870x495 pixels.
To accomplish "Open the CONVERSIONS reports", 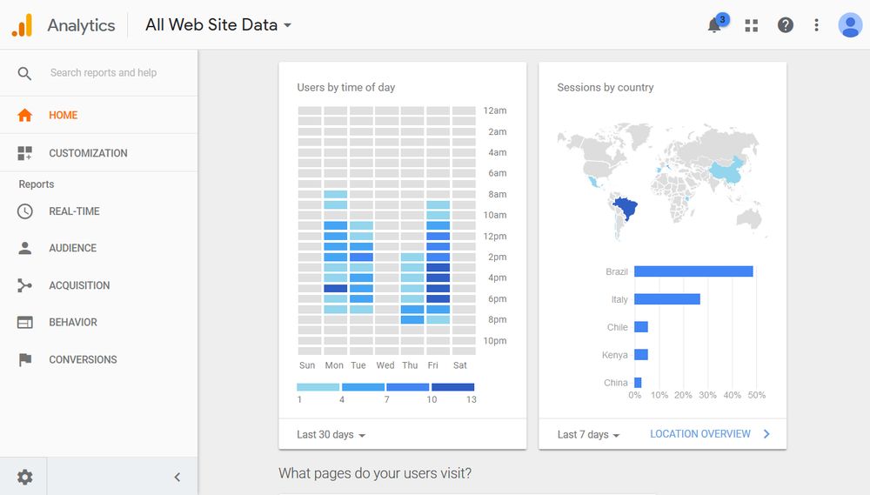I will [83, 359].
